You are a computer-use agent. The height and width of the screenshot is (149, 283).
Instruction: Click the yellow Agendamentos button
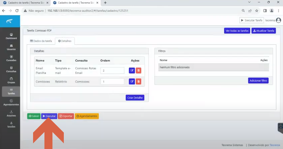pos(87,116)
